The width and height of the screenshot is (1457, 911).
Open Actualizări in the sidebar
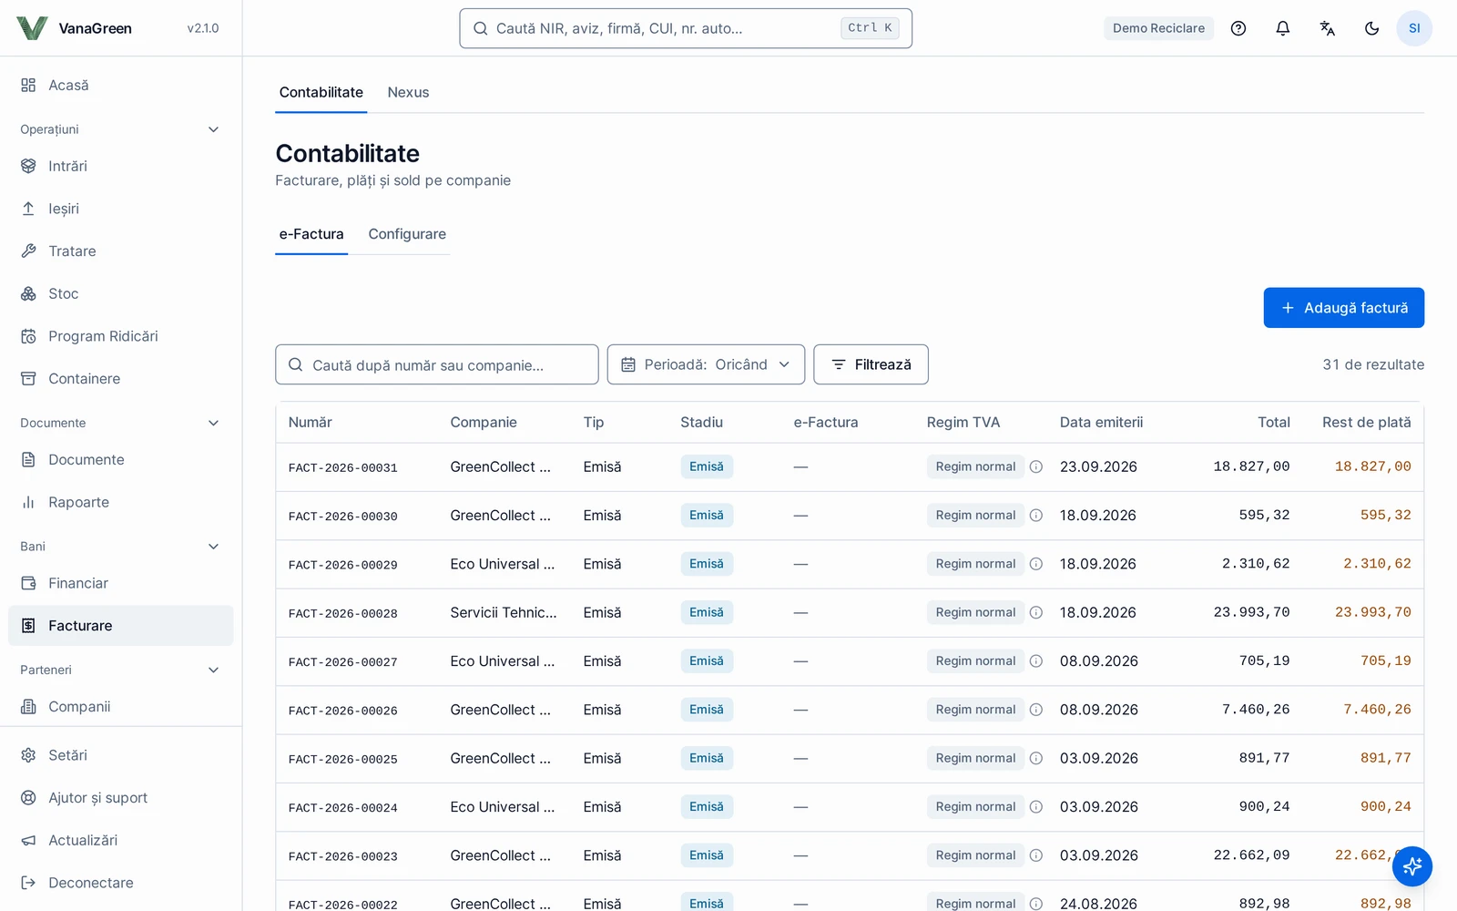click(120, 841)
